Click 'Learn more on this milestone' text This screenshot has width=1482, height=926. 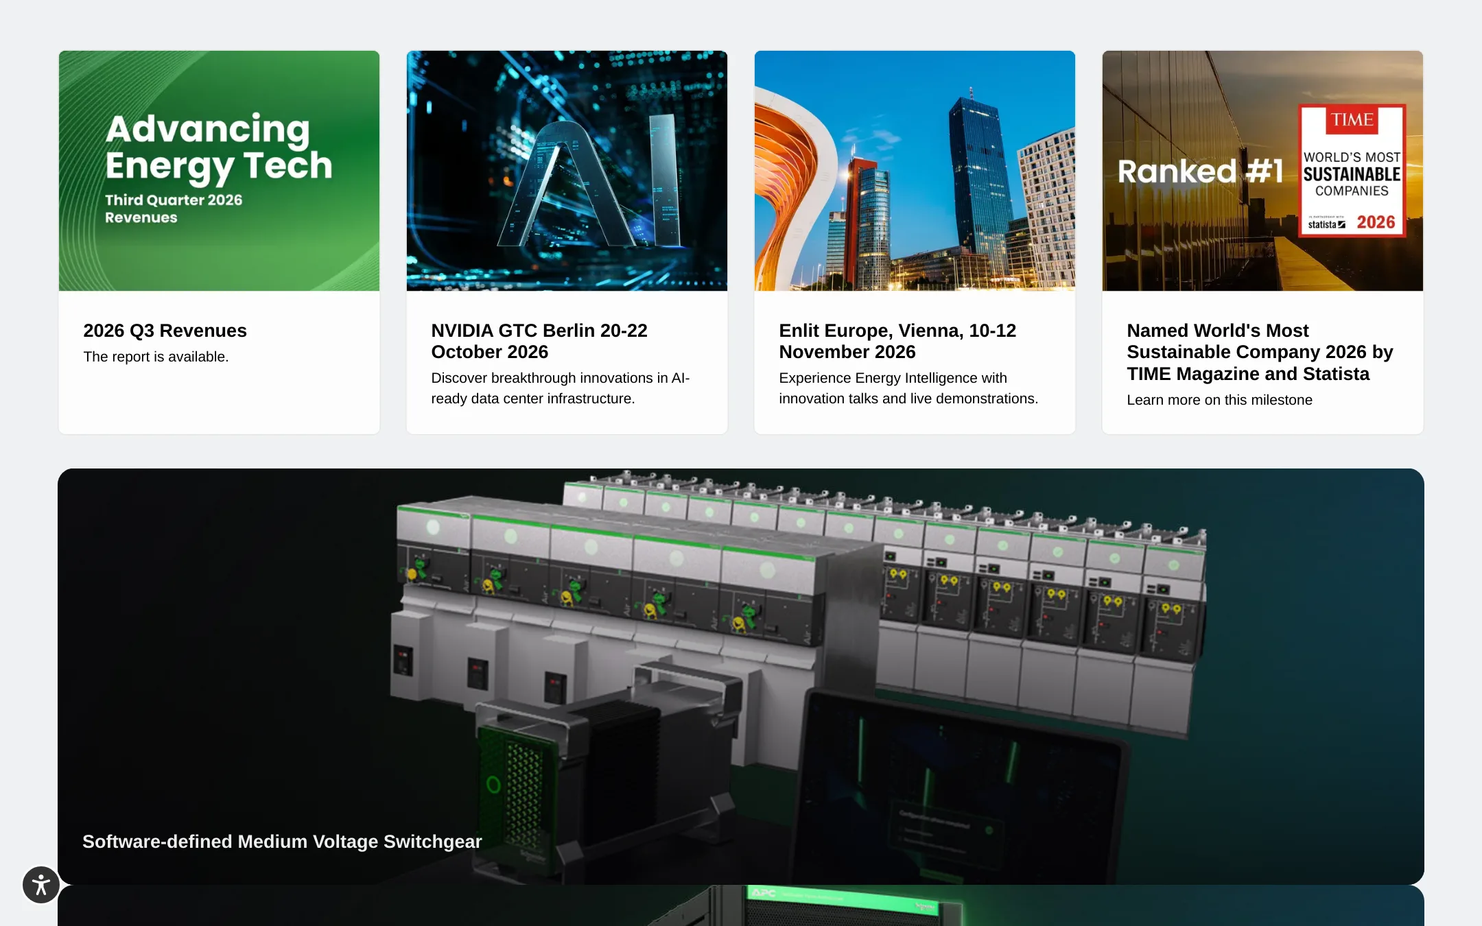(1219, 400)
